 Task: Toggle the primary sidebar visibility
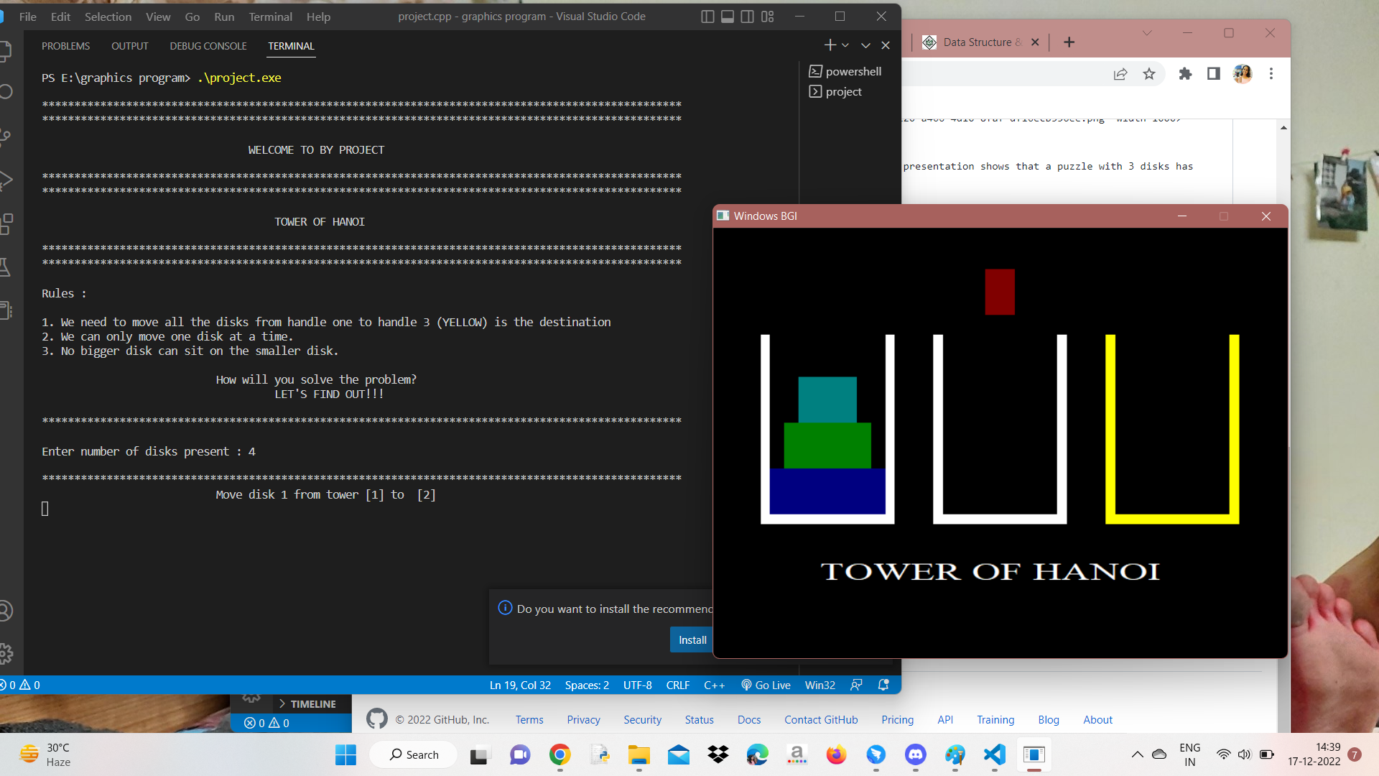click(708, 16)
